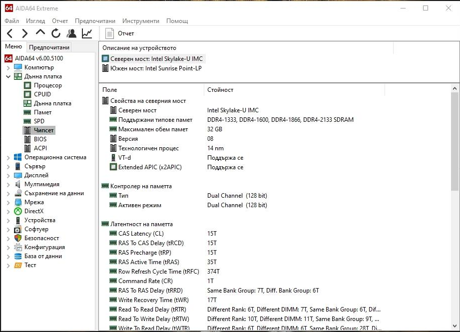Select Южен мост: Intel Sunrise Point-LP device
The width and height of the screenshot is (460, 332).
(x=152, y=68)
